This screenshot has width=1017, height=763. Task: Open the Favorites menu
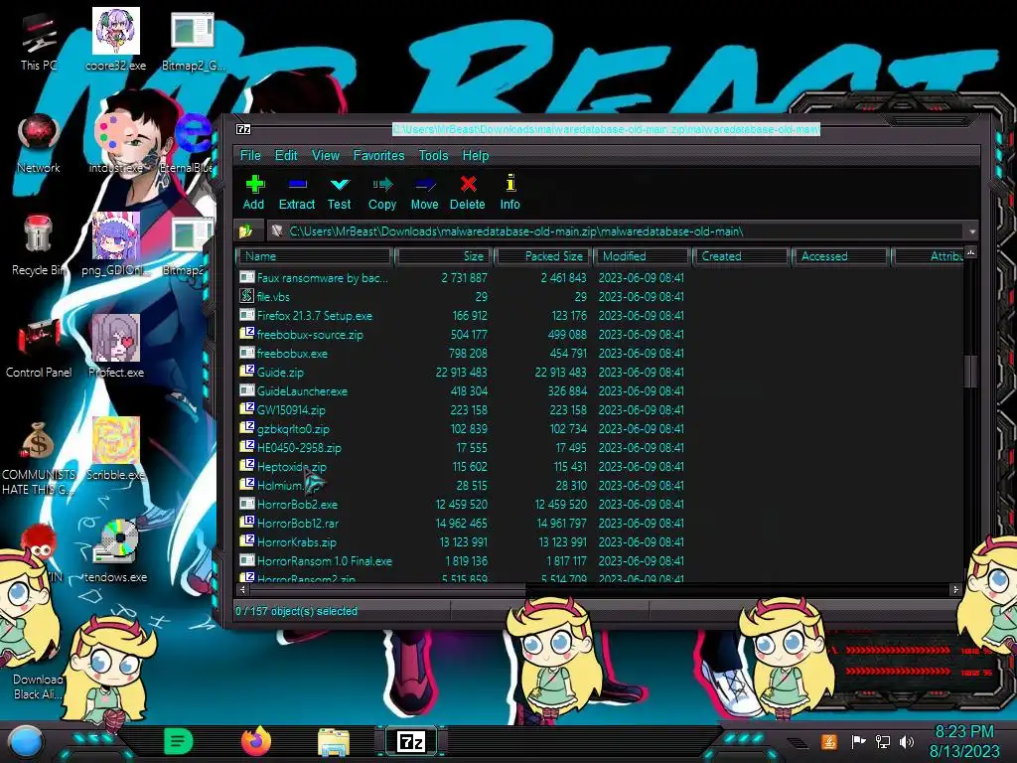click(378, 156)
